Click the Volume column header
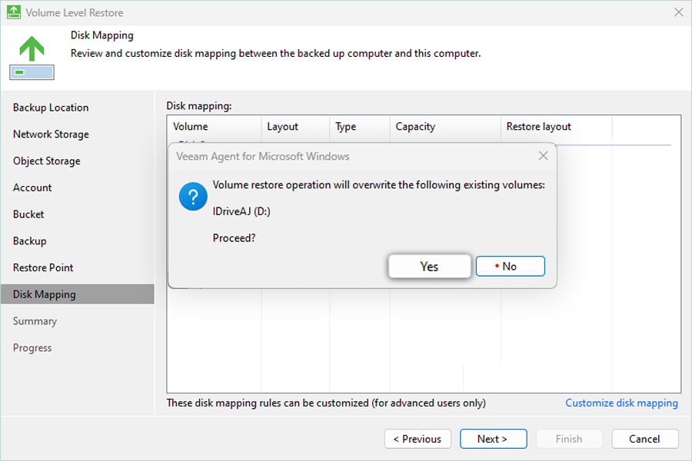Image resolution: width=692 pixels, height=461 pixels. pyautogui.click(x=215, y=127)
